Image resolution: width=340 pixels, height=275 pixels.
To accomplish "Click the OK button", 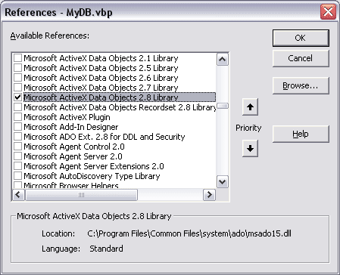I will [x=301, y=38].
